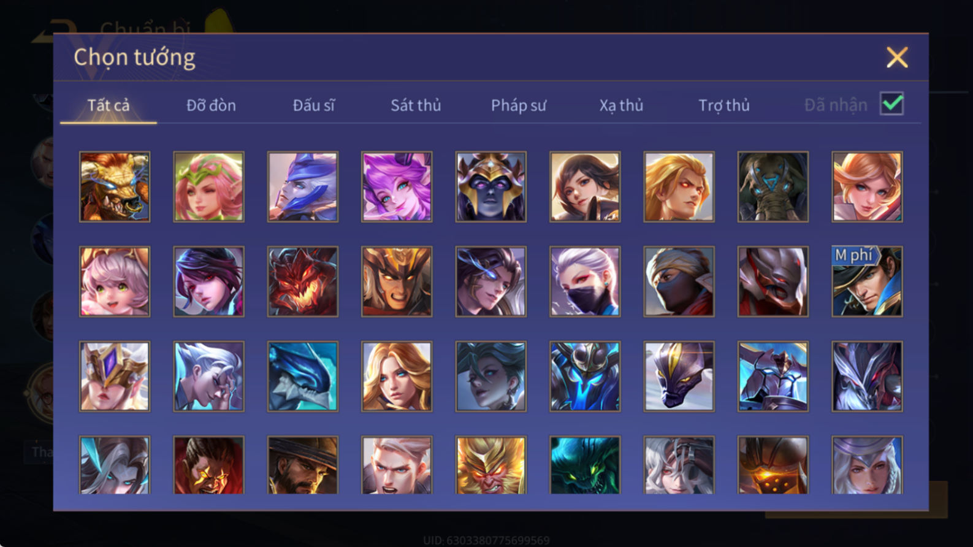This screenshot has height=547, width=973.
Task: Open the 'Trợ thủ' tab
Action: [724, 105]
